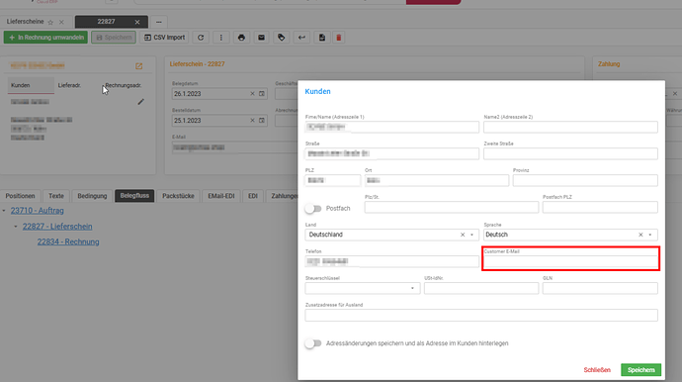Open the Steuerschlüssel dropdown
Image resolution: width=682 pixels, height=382 pixels.
click(x=363, y=288)
